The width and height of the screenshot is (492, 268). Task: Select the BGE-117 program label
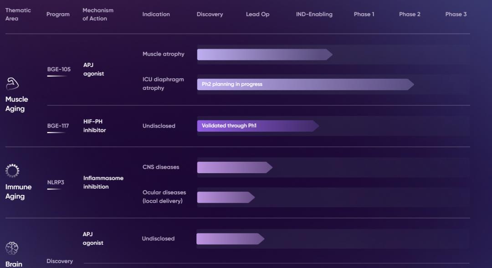click(58, 126)
